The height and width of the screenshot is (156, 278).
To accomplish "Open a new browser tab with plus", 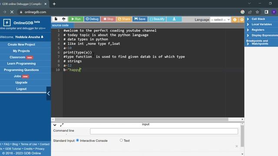I will pyautogui.click(x=54, y=4).
